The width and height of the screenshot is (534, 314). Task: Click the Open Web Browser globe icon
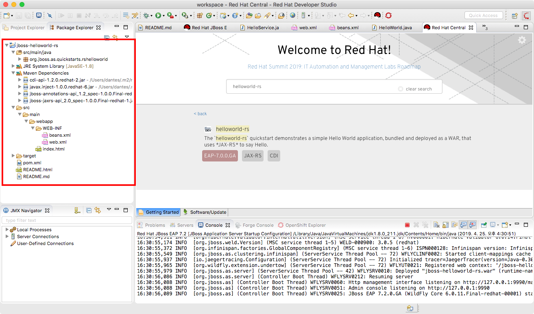tap(292, 15)
